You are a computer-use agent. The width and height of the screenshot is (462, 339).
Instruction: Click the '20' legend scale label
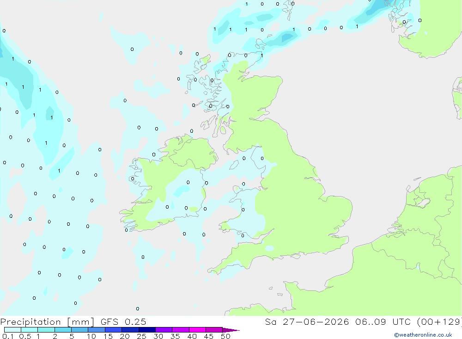pyautogui.click(x=125, y=336)
